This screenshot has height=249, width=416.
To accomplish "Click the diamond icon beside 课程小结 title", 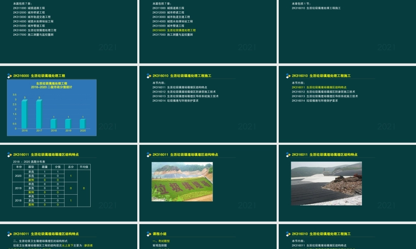I will 149,234.
